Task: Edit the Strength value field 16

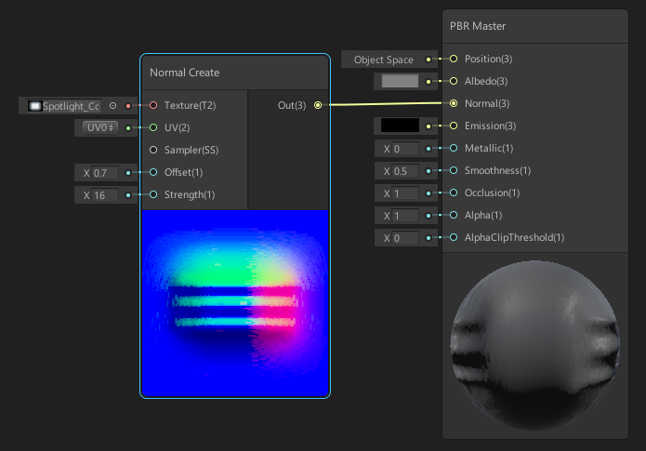Action: coord(104,195)
